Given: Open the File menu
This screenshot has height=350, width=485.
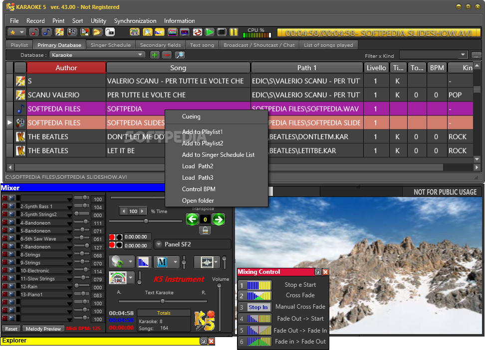Looking at the screenshot, I should click(14, 21).
